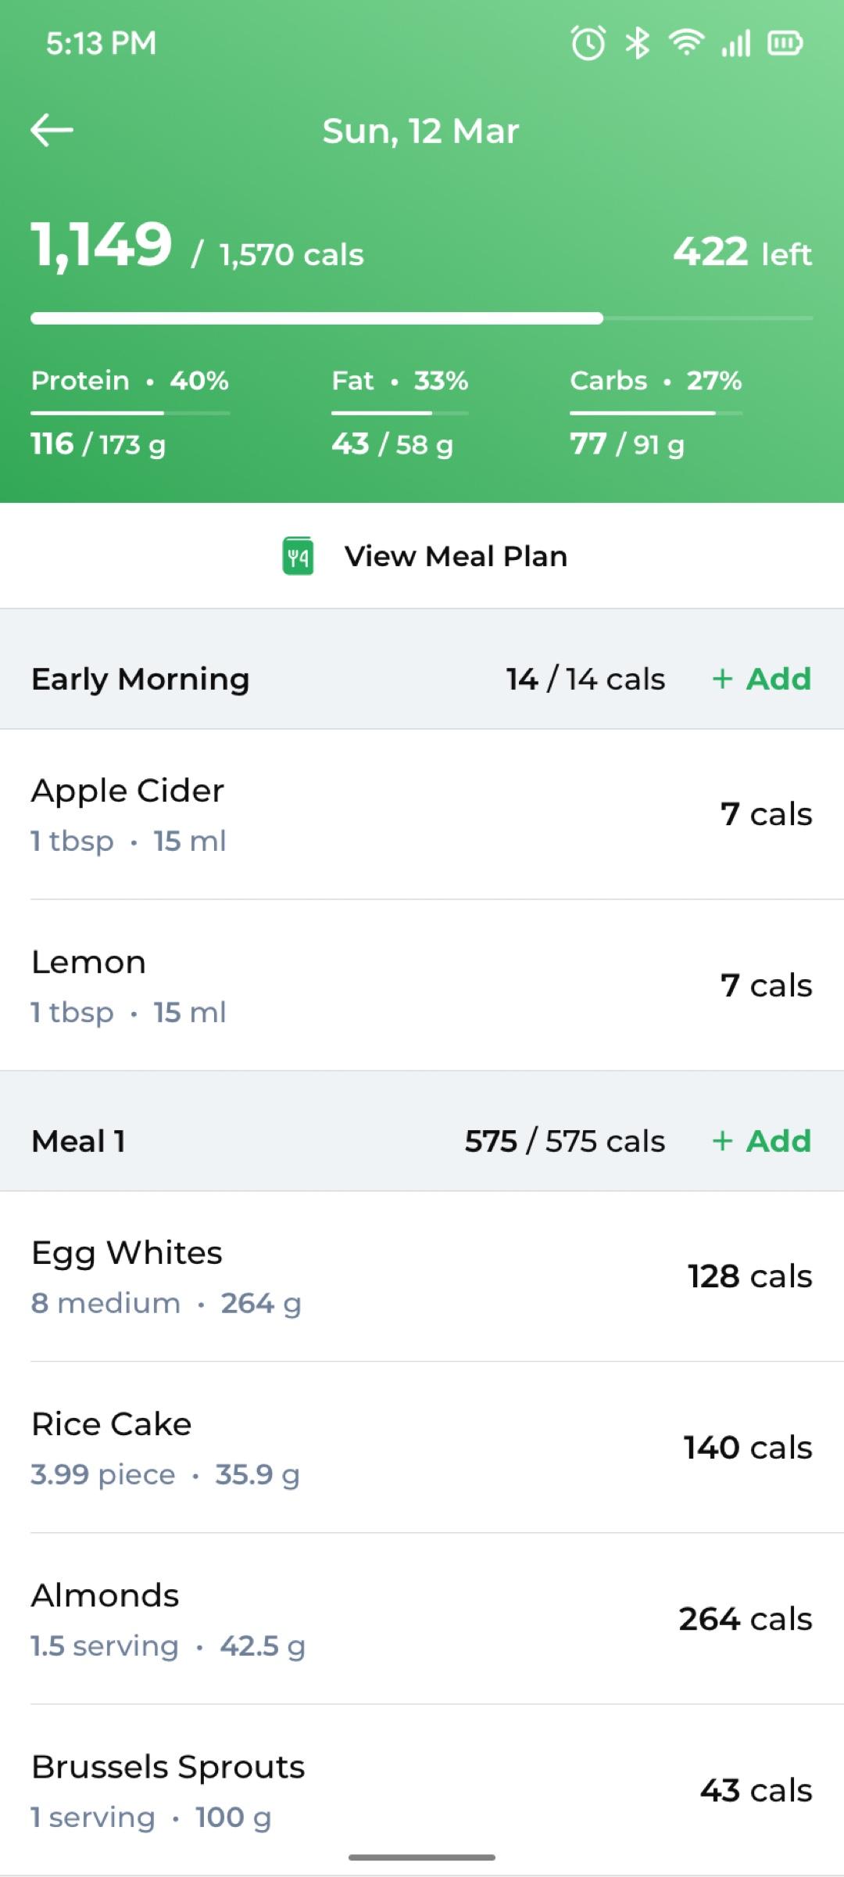Tap the Carbs 27% macro section
The image size is (844, 1877).
point(656,412)
